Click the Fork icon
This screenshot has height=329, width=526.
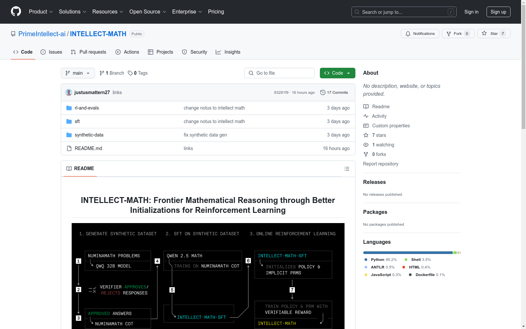pos(449,34)
